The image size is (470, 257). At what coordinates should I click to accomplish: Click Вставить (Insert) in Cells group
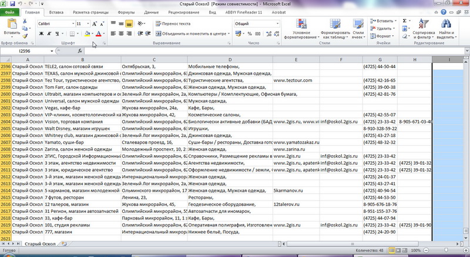coord(384,21)
